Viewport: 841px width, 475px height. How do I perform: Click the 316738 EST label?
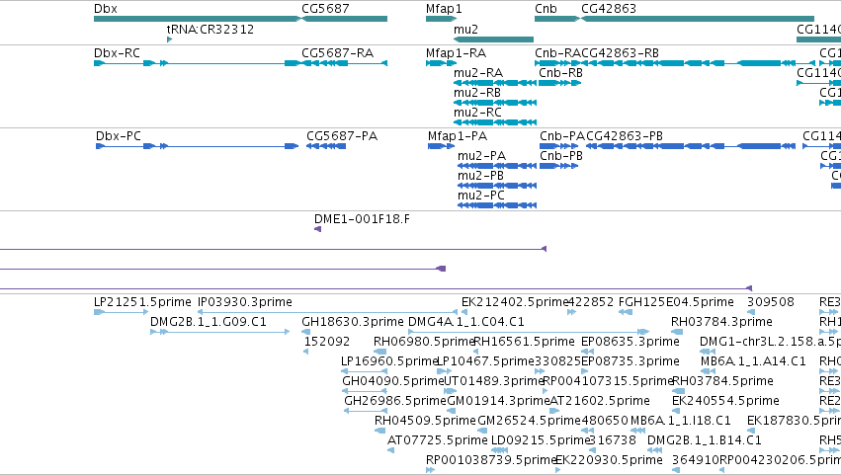613,441
